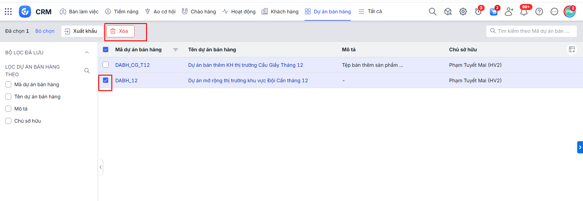Open the help question mark icon
This screenshot has width=583, height=201.
[539, 12]
